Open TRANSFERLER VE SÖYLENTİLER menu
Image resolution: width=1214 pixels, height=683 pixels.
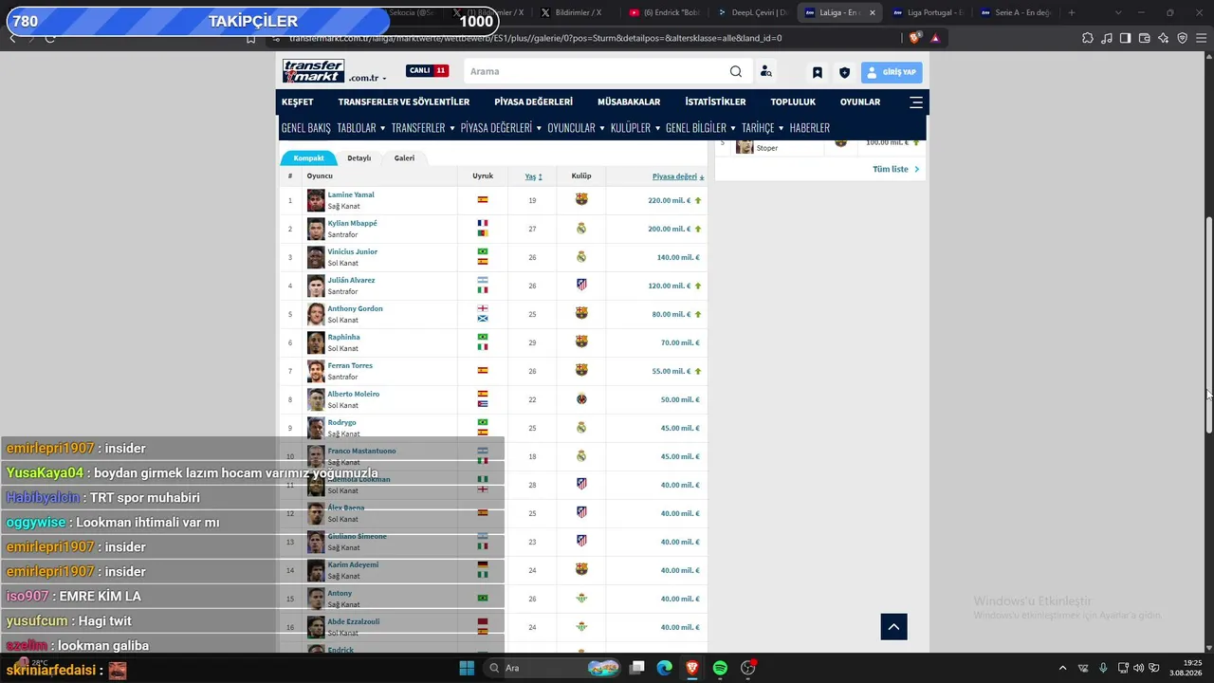(x=404, y=102)
